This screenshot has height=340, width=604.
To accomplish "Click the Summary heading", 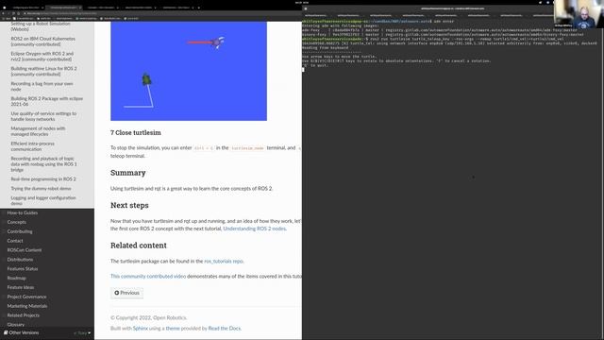I will pyautogui.click(x=128, y=173).
